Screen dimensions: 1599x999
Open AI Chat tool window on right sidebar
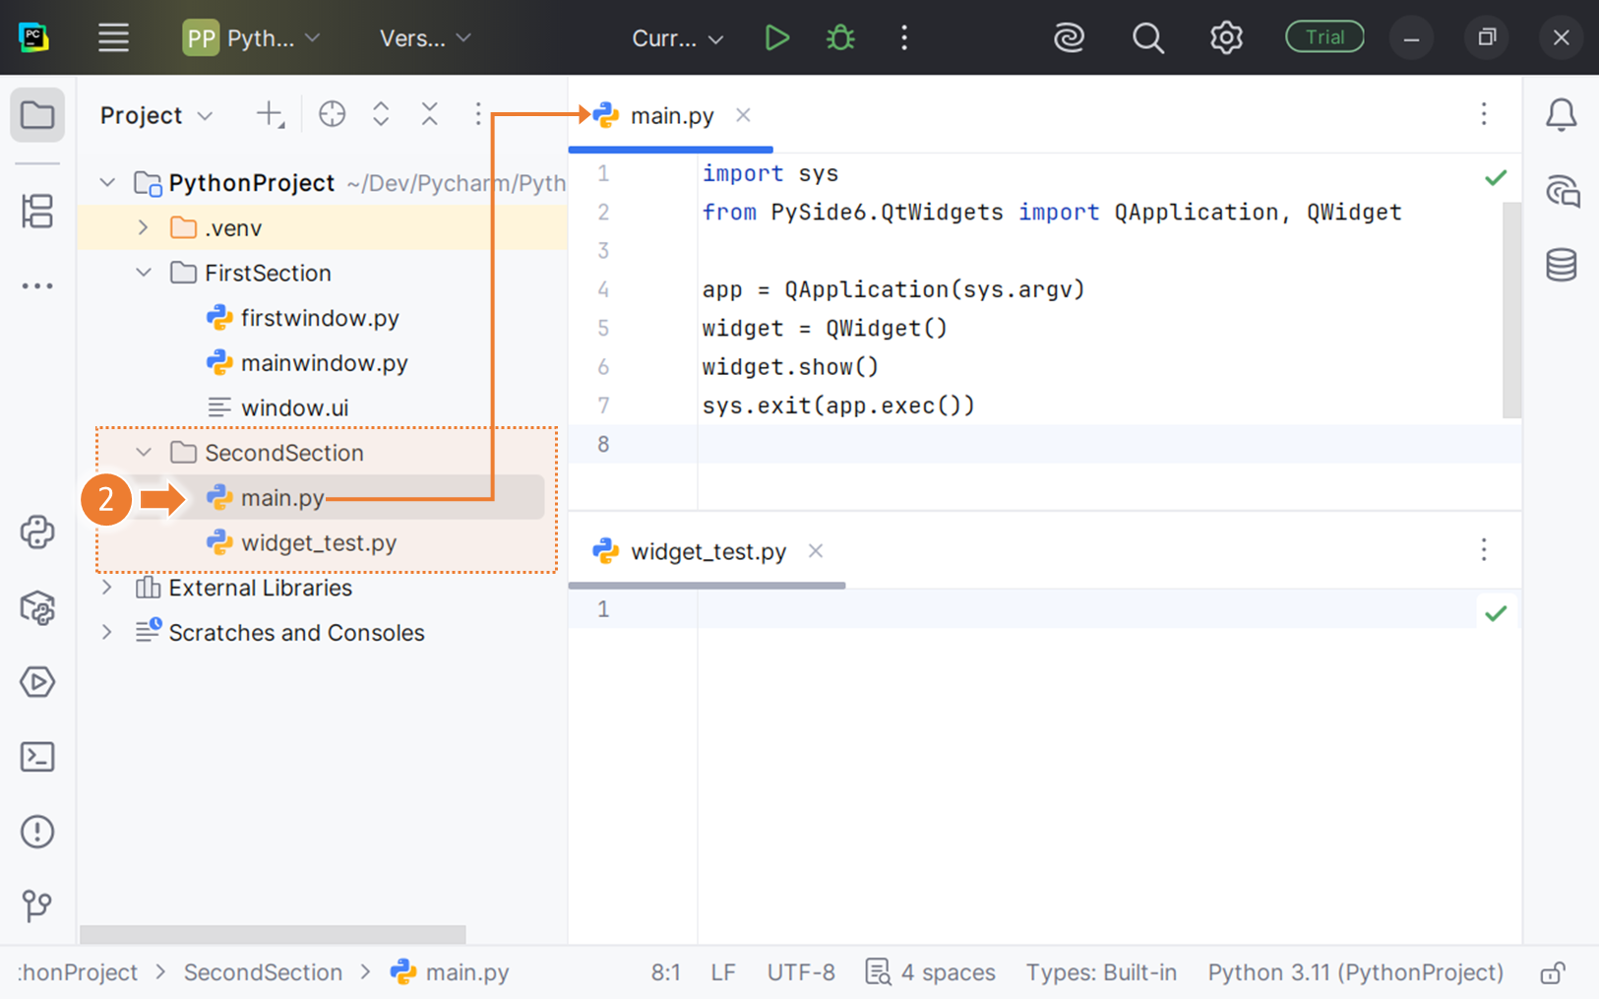point(1562,190)
